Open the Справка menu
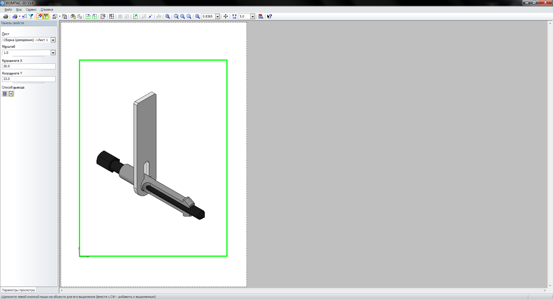Screen dimensions: 553x299 click(x=47, y=9)
